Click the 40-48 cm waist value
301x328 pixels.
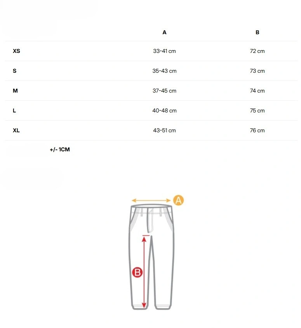pyautogui.click(x=165, y=111)
